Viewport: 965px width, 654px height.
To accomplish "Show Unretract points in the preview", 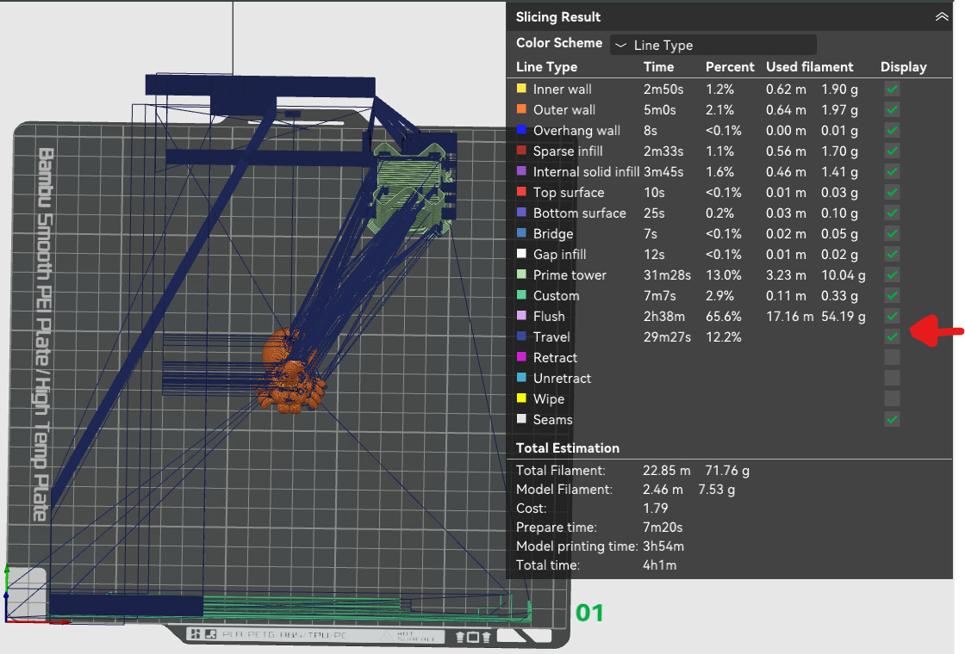I will [x=893, y=378].
